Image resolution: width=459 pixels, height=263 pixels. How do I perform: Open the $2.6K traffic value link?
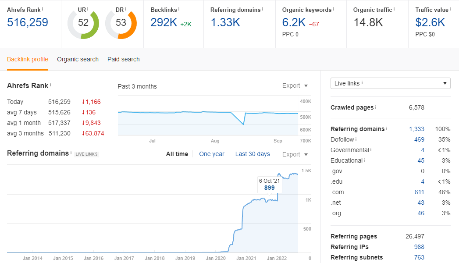coord(431,22)
